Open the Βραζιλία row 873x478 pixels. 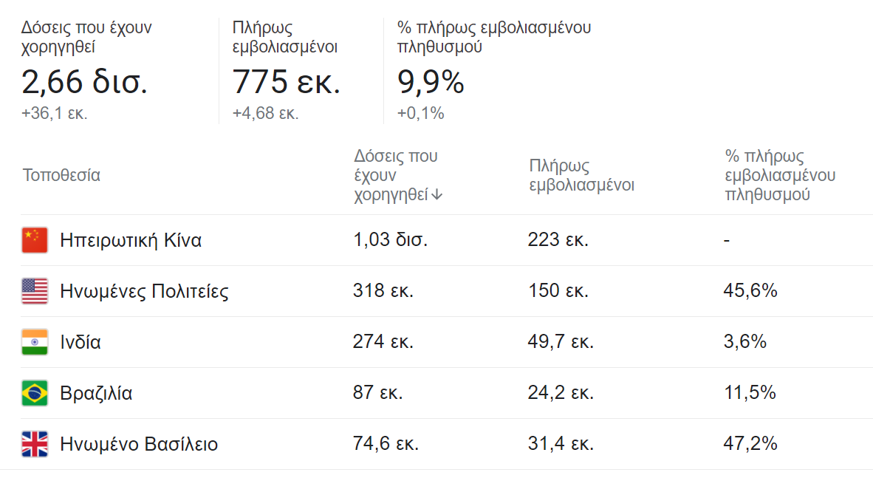(x=447, y=393)
